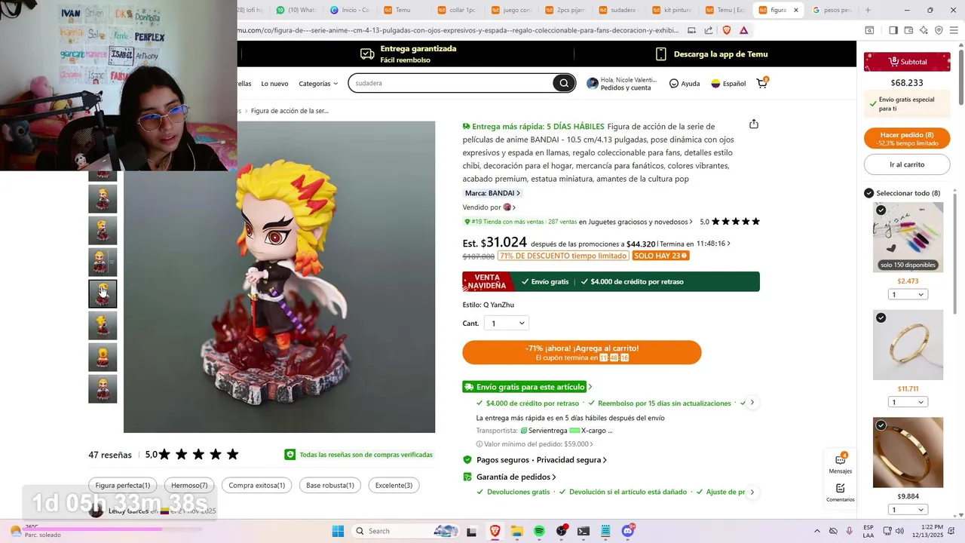Click Brave Shields lion icon in address bar

coord(727,30)
